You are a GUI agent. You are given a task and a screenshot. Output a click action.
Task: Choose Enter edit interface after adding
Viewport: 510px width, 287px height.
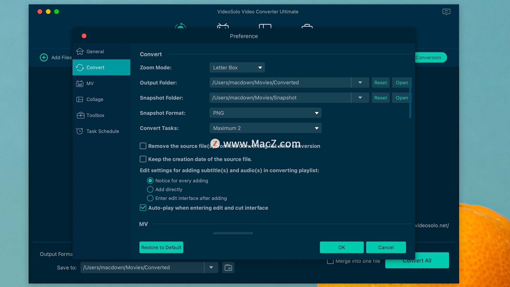tap(150, 198)
